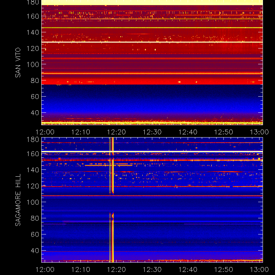
Task: Click 12:50 under the San Vito panel
Action: pyautogui.click(x=224, y=132)
